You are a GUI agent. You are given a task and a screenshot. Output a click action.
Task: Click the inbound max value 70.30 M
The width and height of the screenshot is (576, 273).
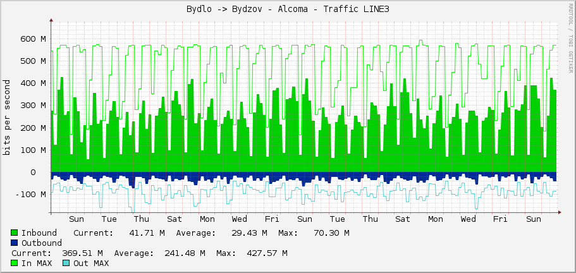point(331,233)
